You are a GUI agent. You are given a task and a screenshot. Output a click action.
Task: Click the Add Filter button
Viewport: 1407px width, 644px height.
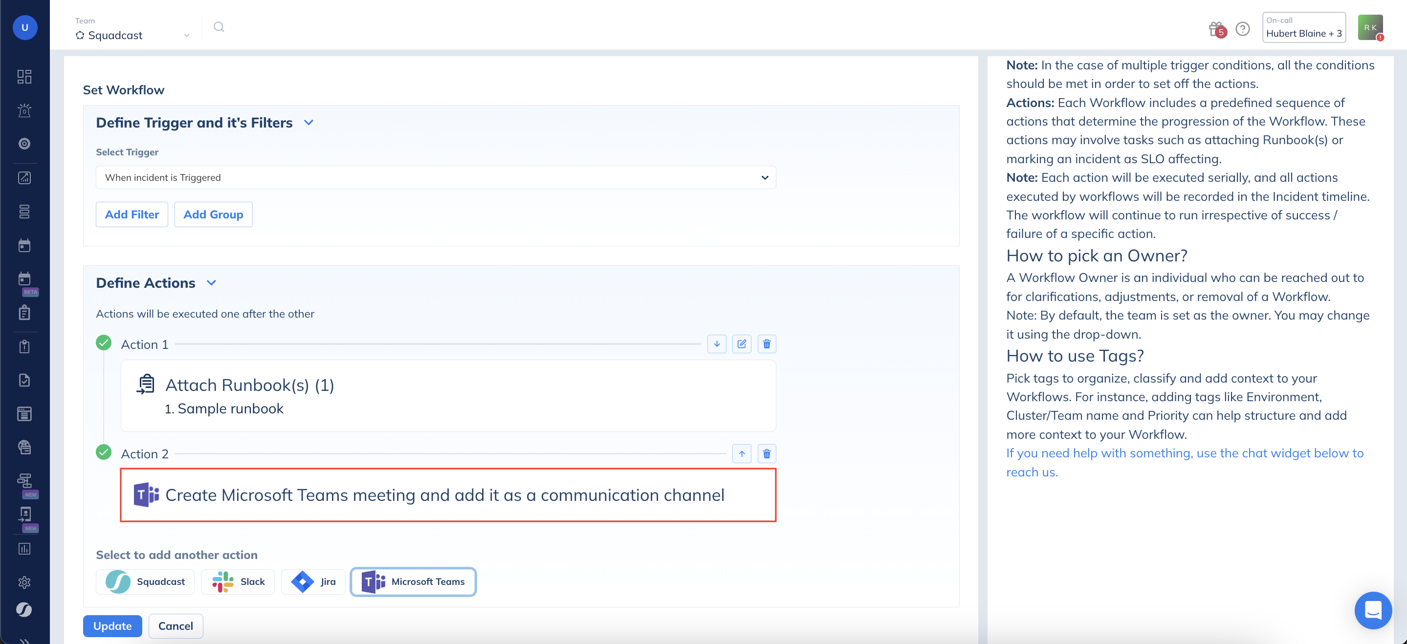(132, 215)
